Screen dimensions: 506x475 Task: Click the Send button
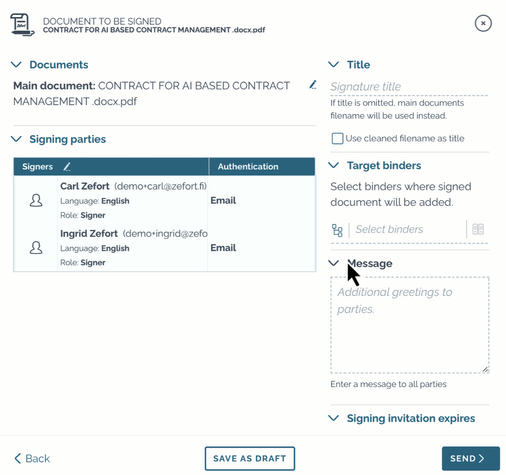point(470,458)
